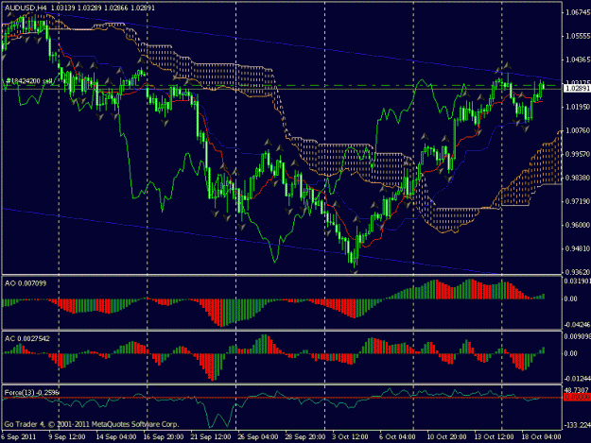Click the 6 Oct 04:00 time label
This screenshot has height=443, width=591.
click(x=397, y=437)
